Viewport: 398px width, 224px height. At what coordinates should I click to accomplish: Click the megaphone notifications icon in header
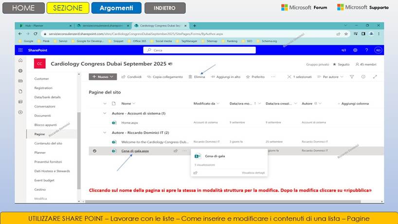344,50
